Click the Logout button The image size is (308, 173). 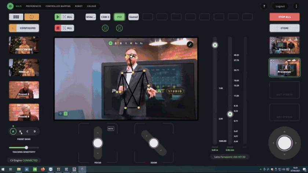[280, 6]
